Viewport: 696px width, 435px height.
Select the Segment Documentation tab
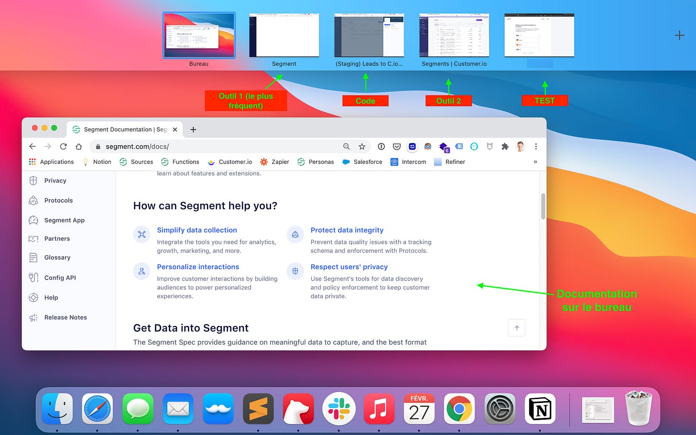click(124, 130)
